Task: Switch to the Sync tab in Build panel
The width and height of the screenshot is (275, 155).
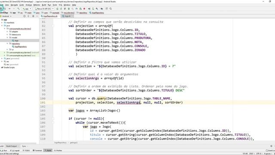Action: (x=24, y=146)
